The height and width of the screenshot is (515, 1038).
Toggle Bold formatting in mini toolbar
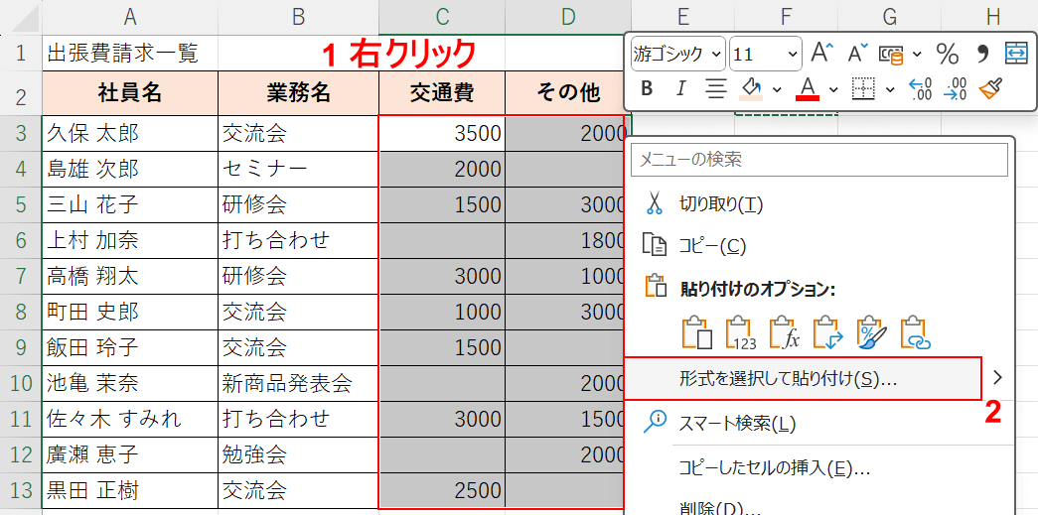coord(648,89)
